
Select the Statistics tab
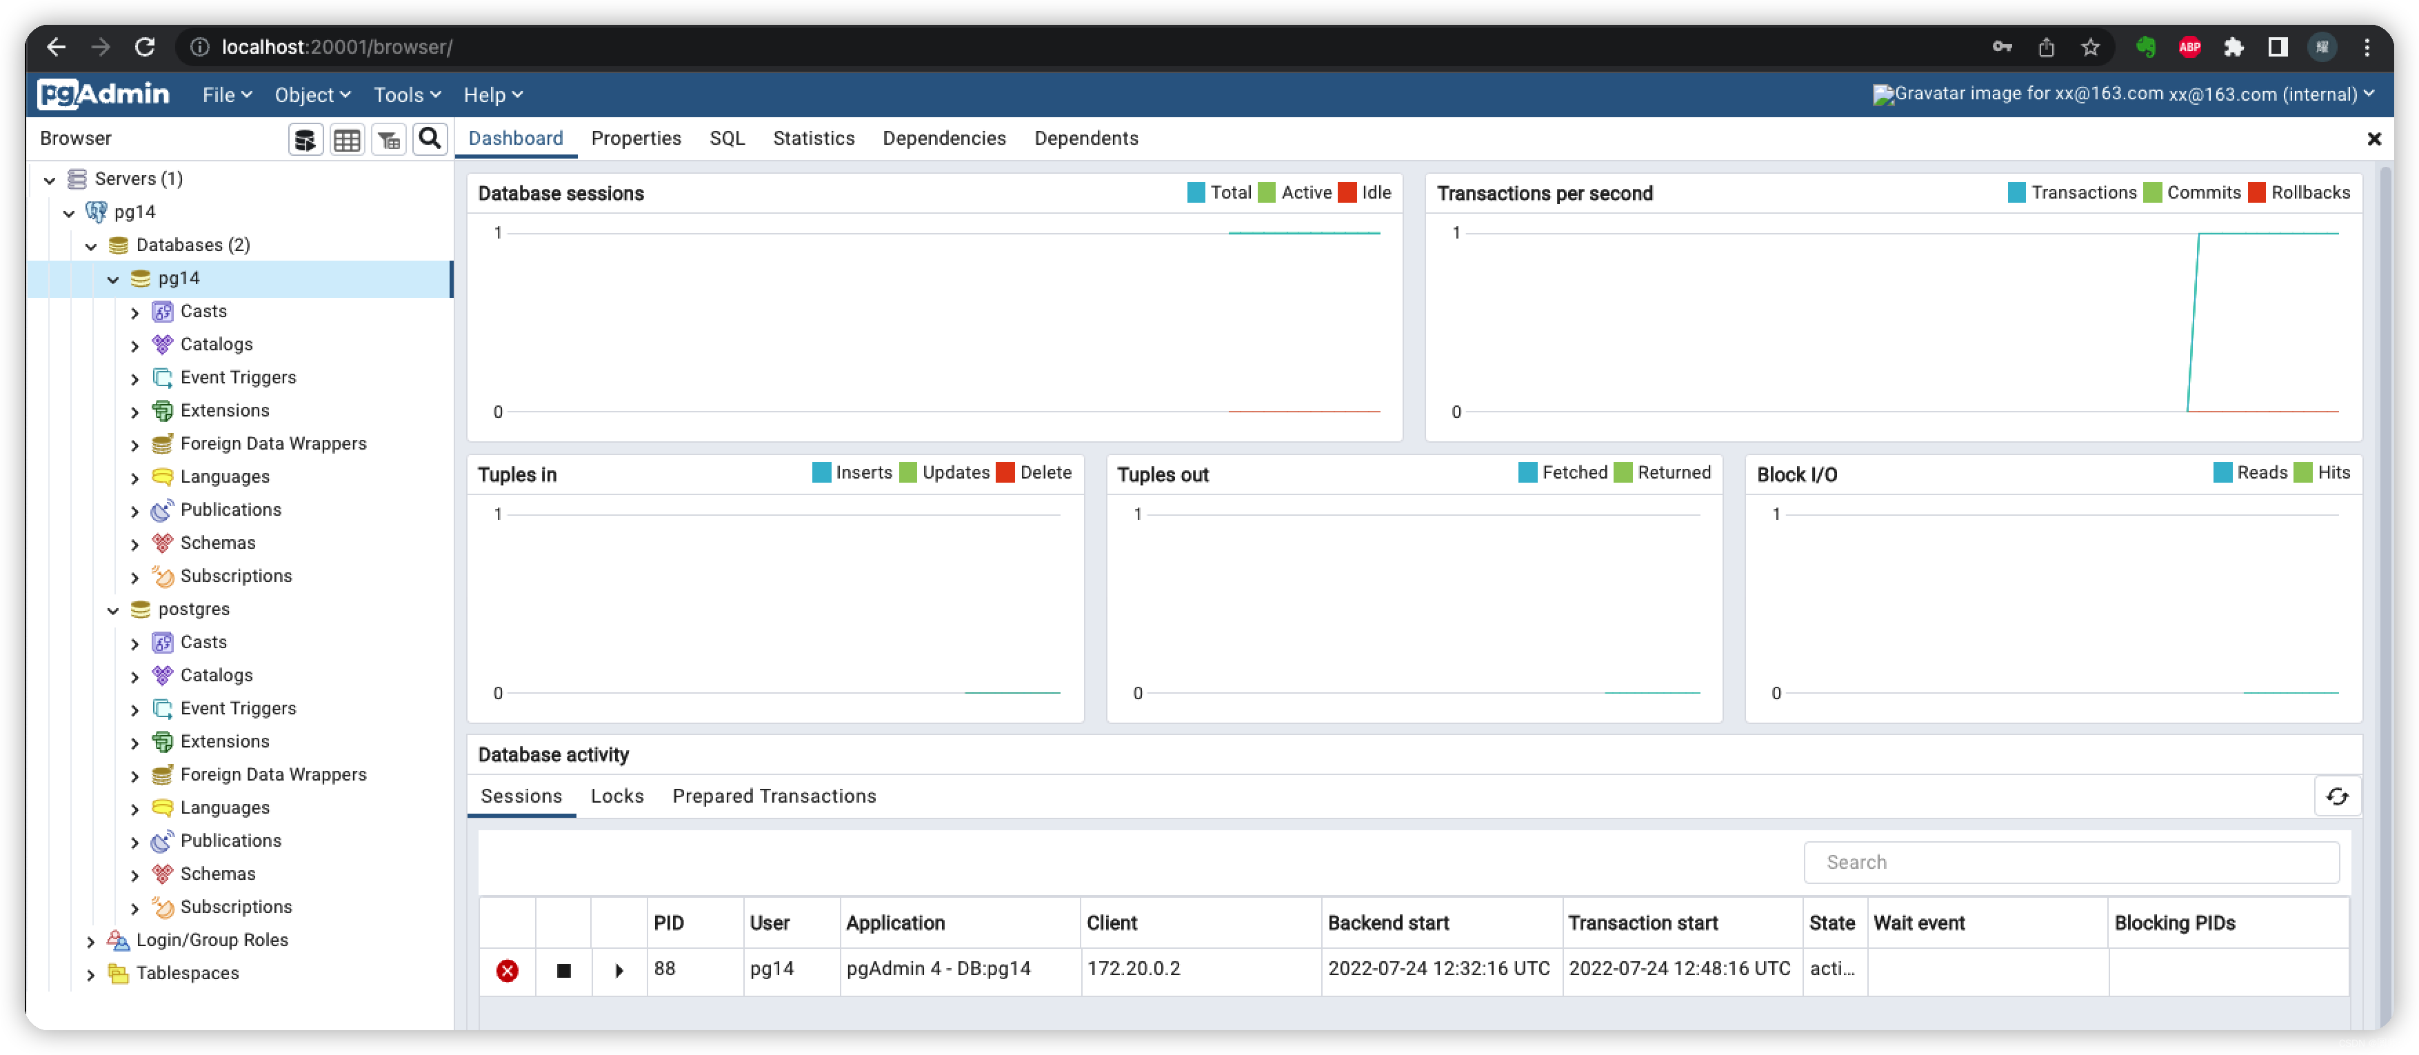pyautogui.click(x=813, y=137)
